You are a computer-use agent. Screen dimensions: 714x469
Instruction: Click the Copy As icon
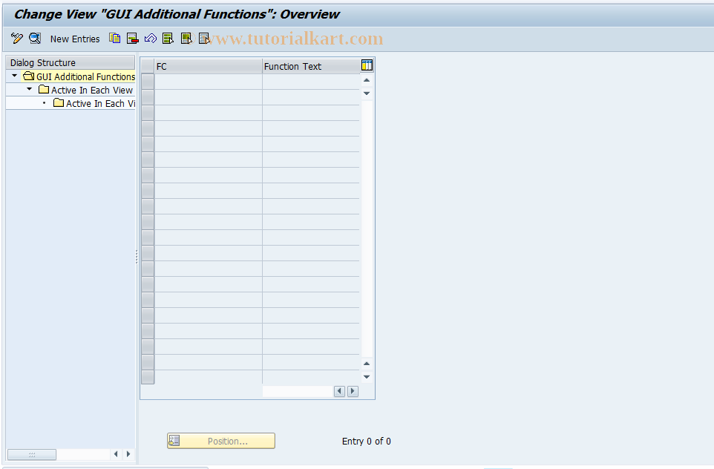point(114,39)
